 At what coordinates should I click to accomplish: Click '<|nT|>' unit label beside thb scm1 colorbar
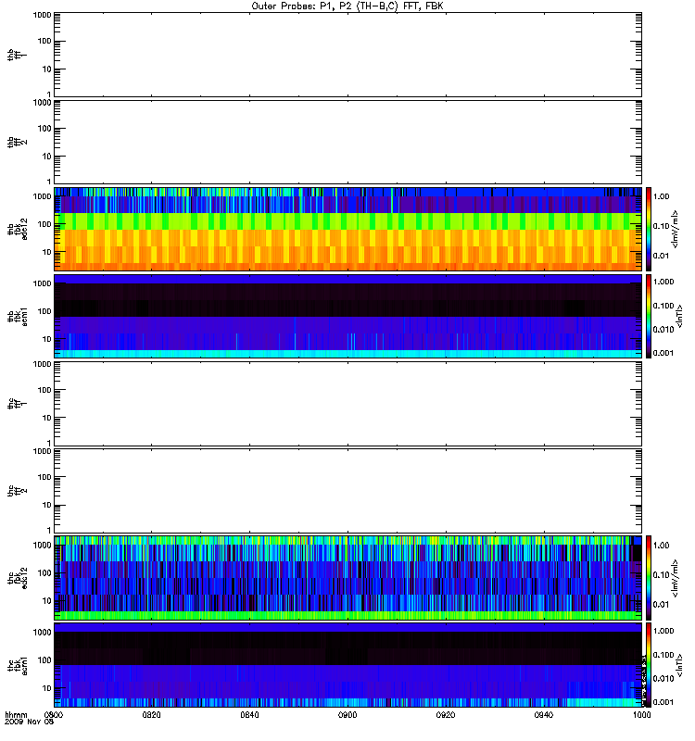coord(680,316)
